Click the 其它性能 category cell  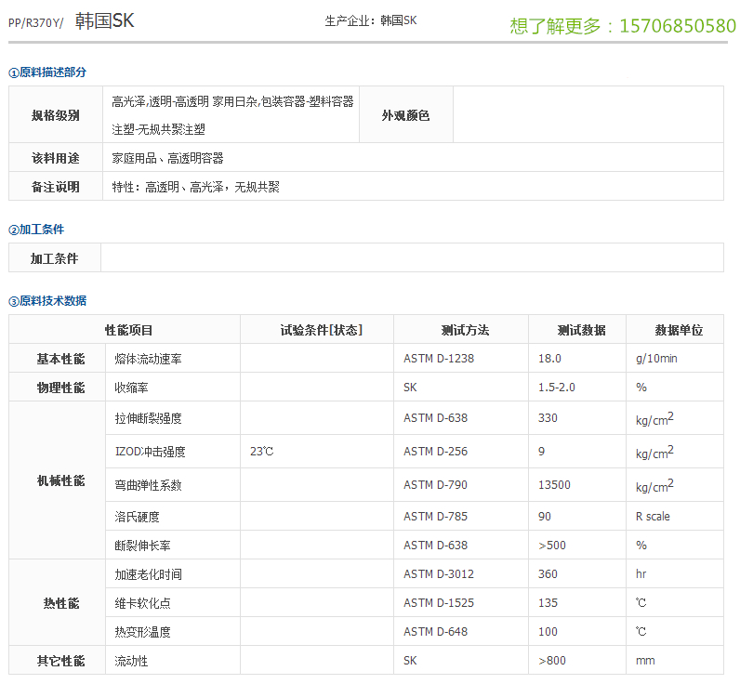pyautogui.click(x=57, y=660)
